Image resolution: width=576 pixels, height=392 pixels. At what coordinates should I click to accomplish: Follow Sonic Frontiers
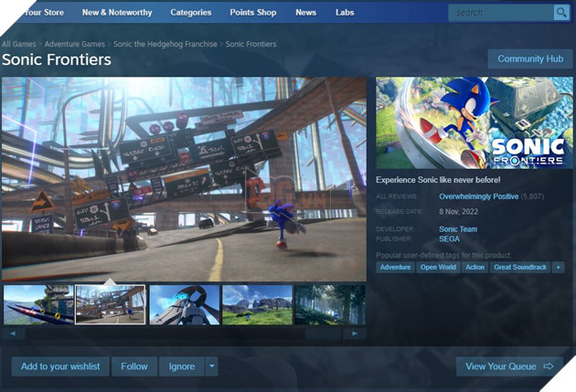134,366
